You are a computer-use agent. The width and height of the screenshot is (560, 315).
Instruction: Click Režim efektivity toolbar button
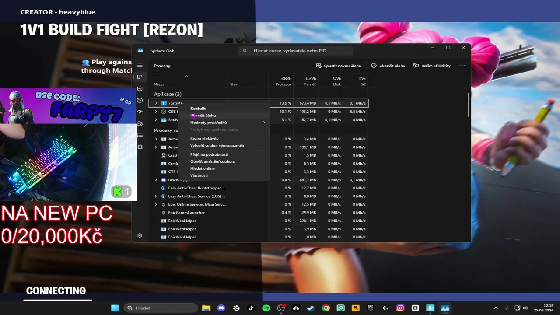pyautogui.click(x=432, y=66)
